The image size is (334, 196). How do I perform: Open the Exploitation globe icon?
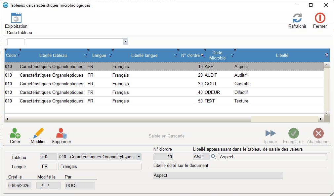[16, 18]
